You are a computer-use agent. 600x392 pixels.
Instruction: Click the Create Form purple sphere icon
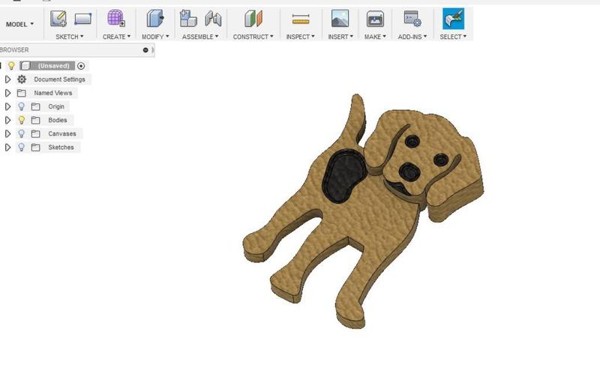pos(116,18)
